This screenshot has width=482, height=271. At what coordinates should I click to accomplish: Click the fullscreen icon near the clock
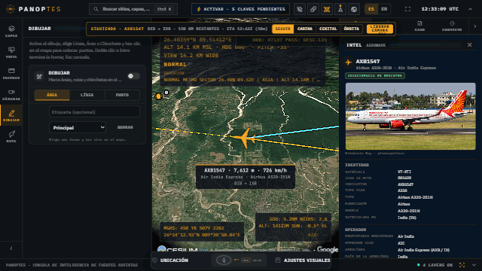click(x=407, y=9)
